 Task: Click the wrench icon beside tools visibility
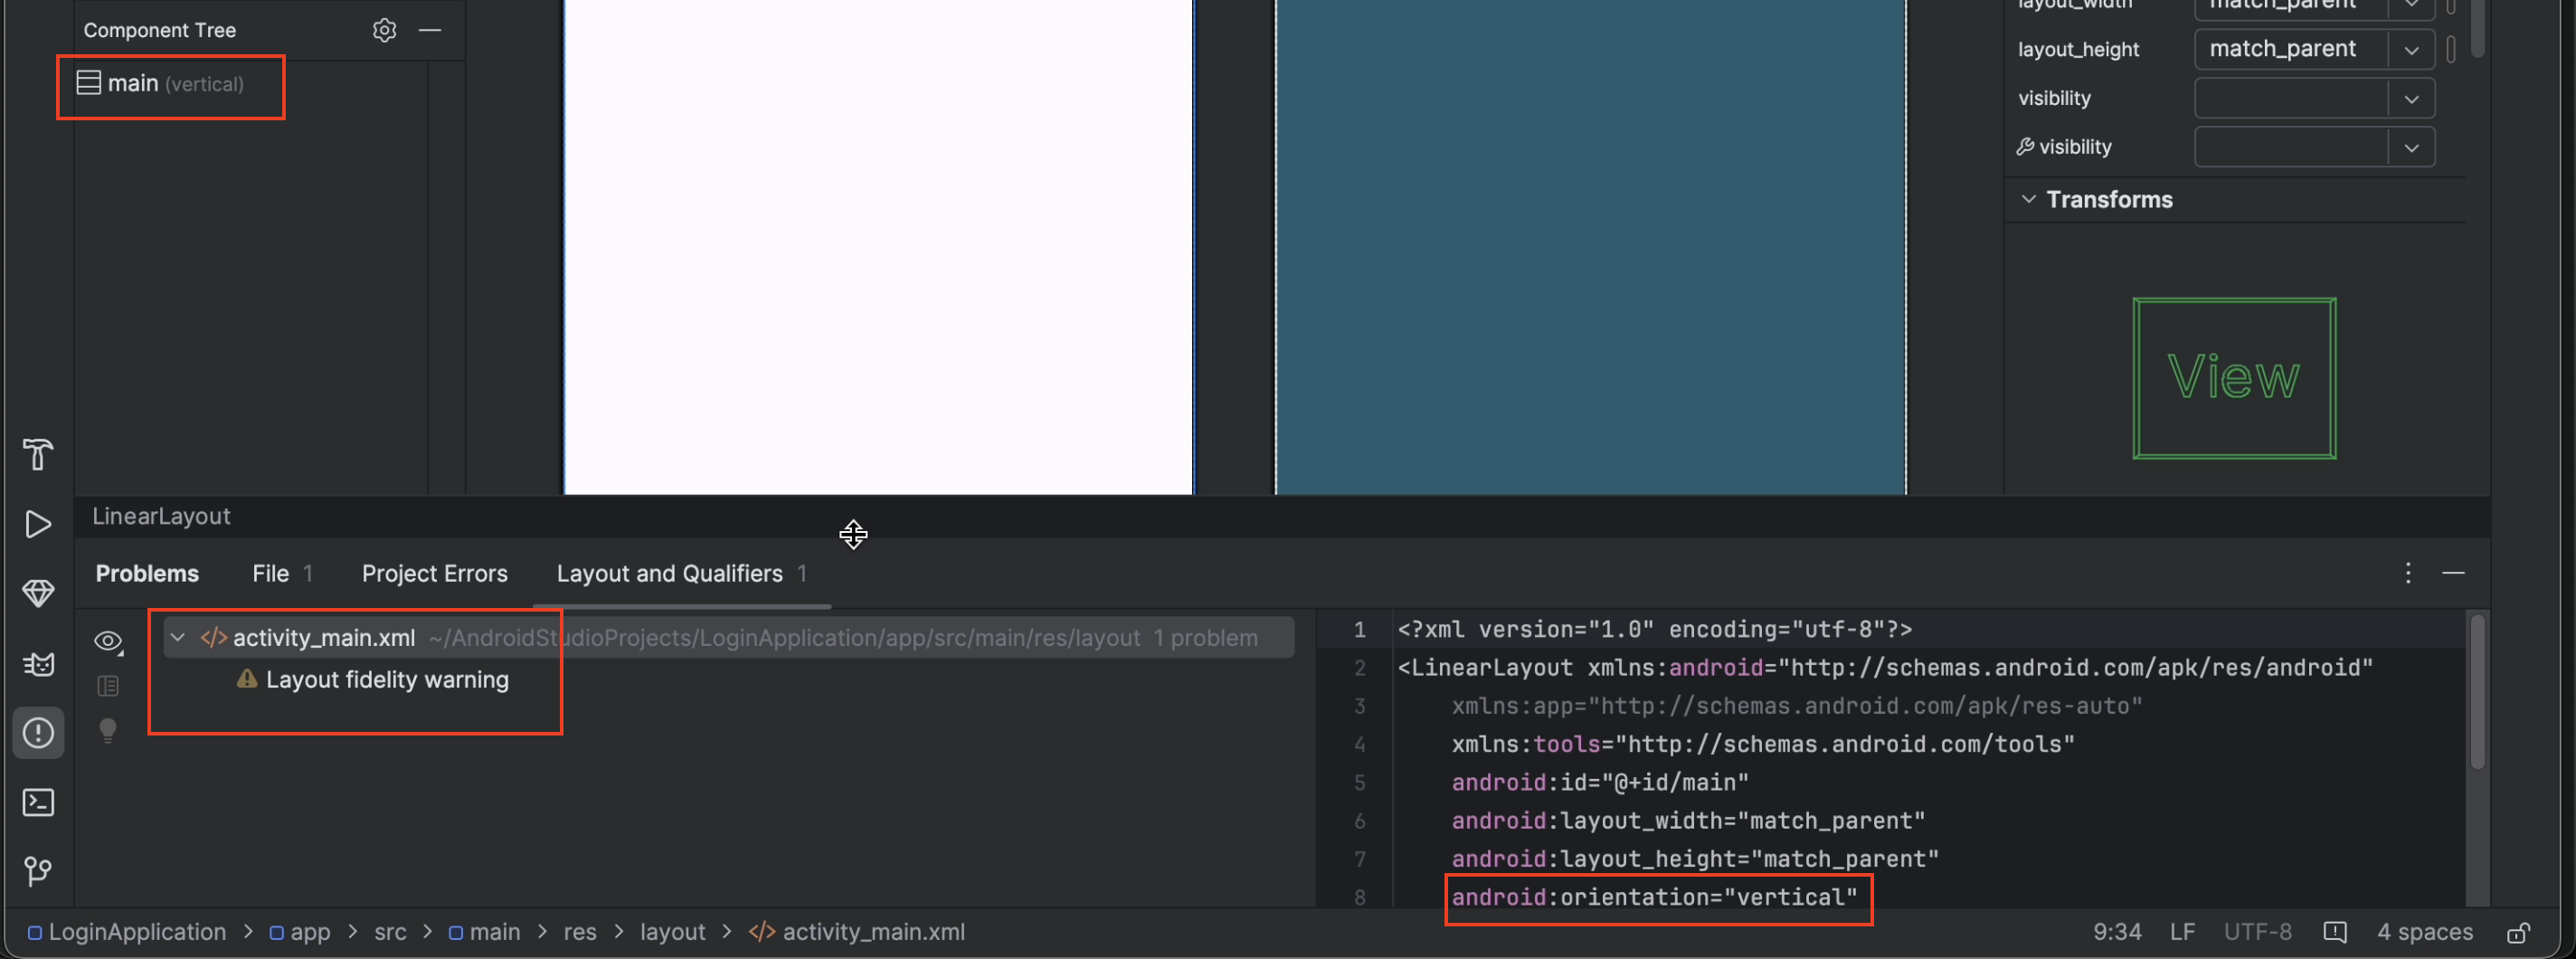pos(2025,147)
